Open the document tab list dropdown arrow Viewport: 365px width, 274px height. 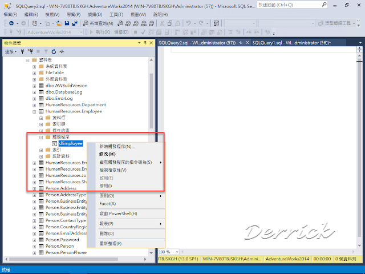(x=360, y=43)
